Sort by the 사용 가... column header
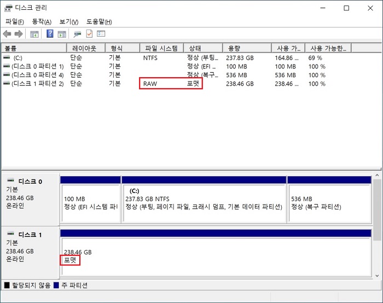This screenshot has width=383, height=303. pyautogui.click(x=288, y=48)
